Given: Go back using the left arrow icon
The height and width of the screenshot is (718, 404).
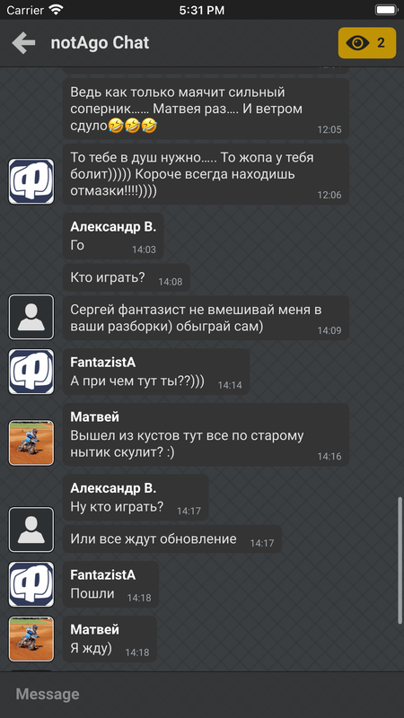Looking at the screenshot, I should 23,43.
